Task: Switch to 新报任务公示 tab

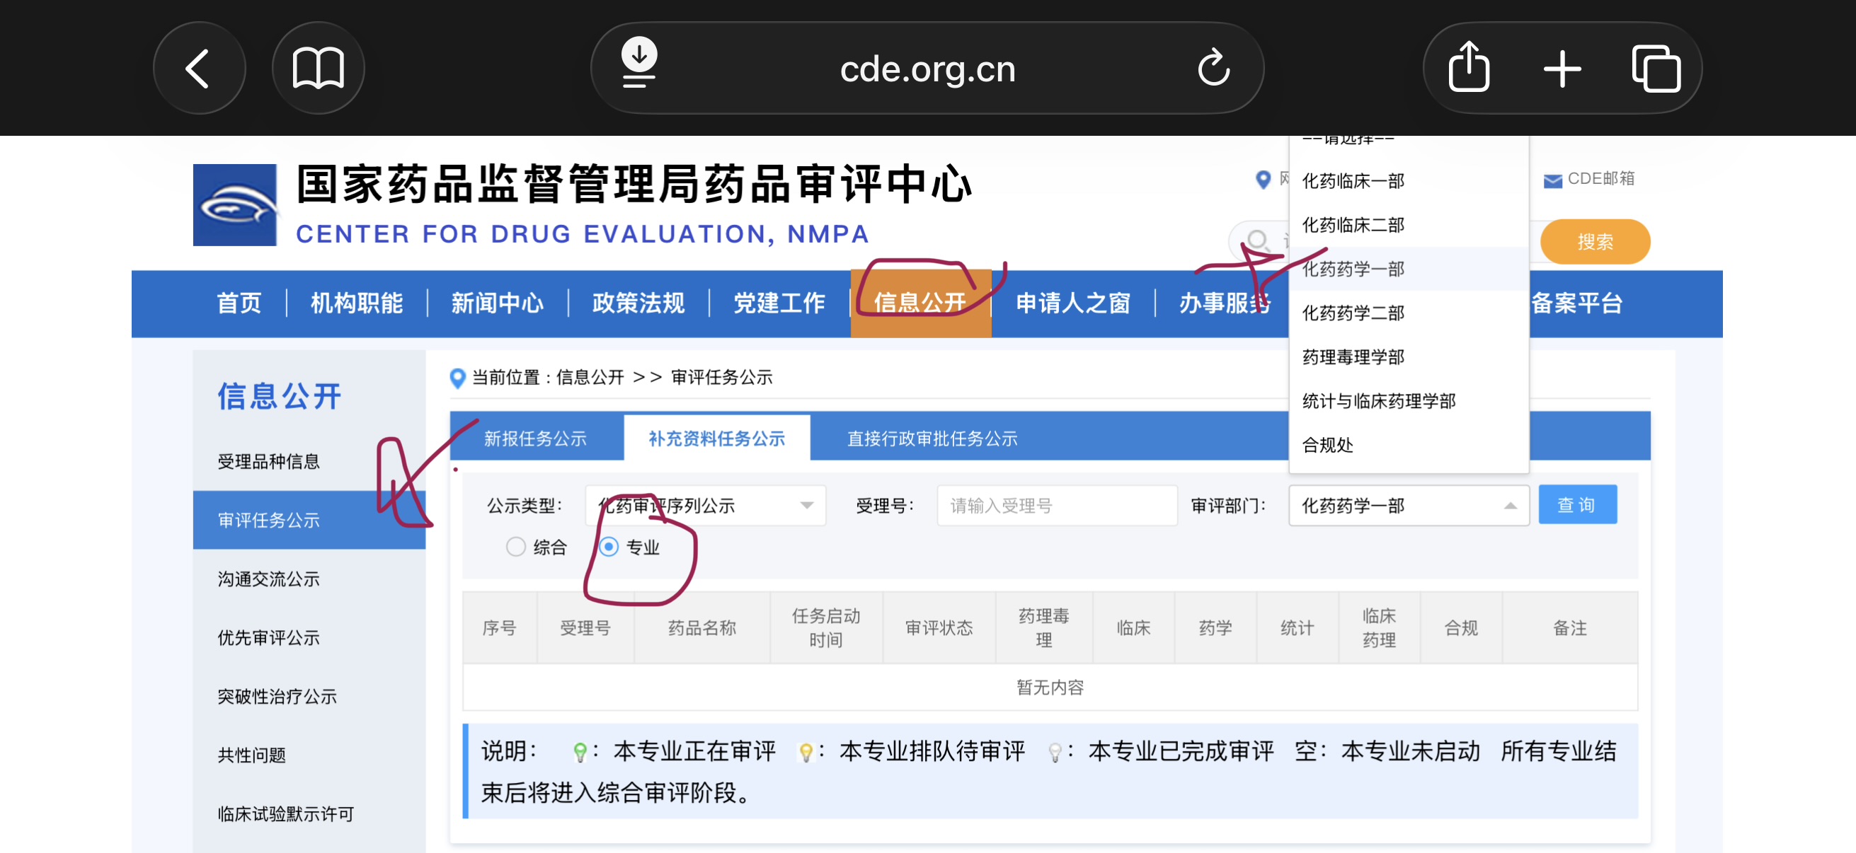Action: 535,439
